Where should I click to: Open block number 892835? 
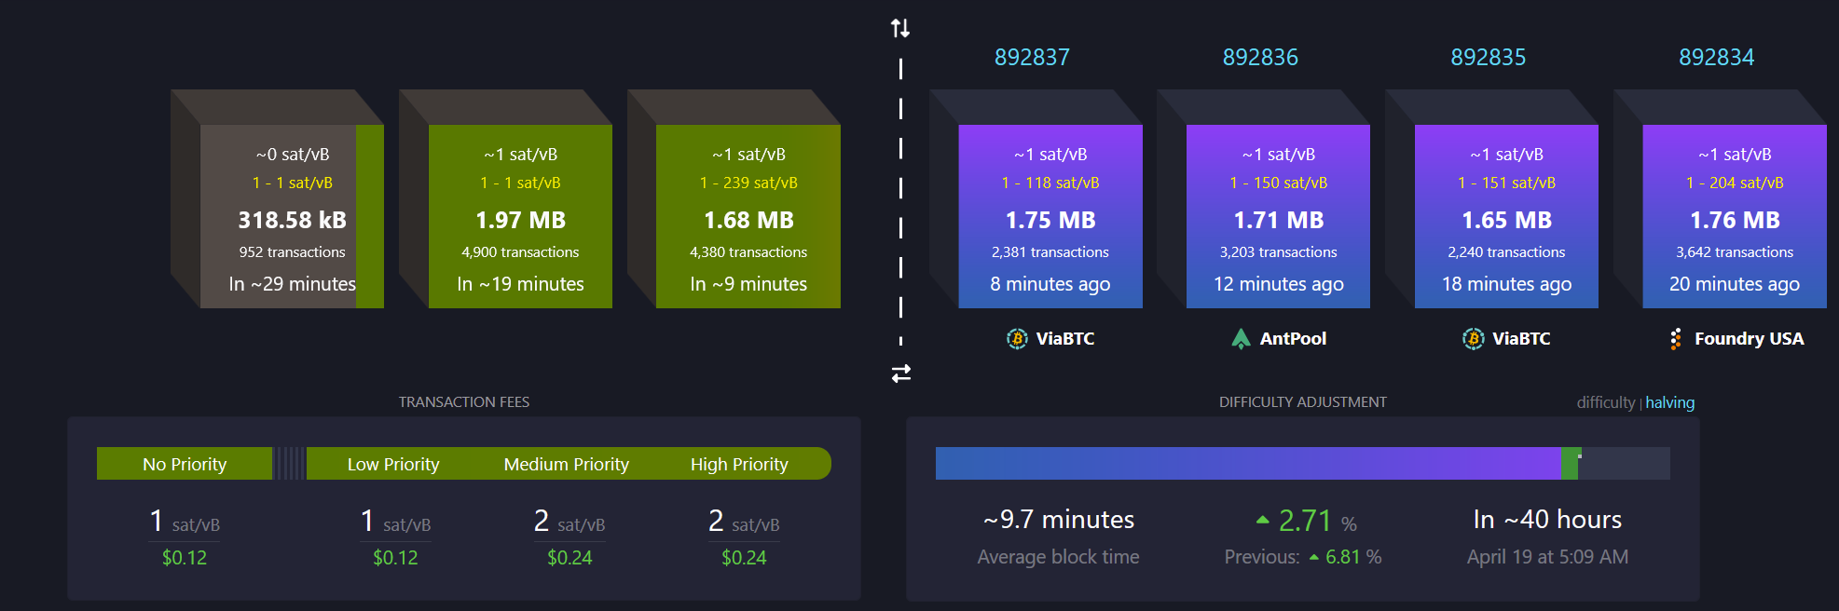click(x=1488, y=58)
